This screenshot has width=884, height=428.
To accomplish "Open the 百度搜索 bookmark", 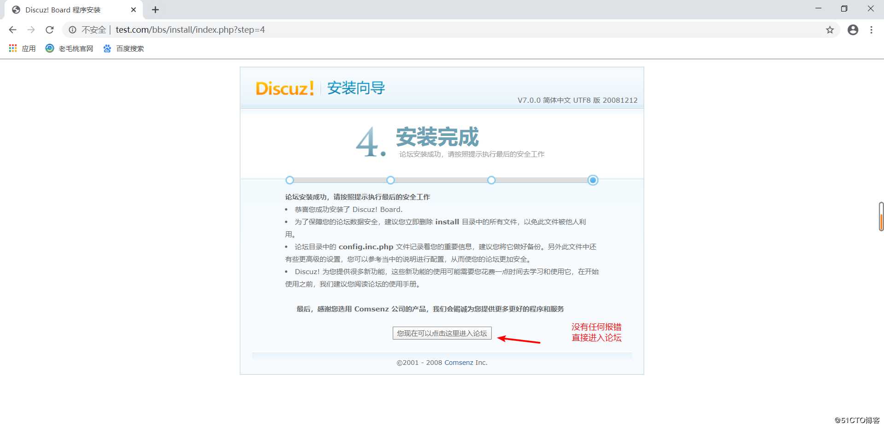I will click(124, 48).
